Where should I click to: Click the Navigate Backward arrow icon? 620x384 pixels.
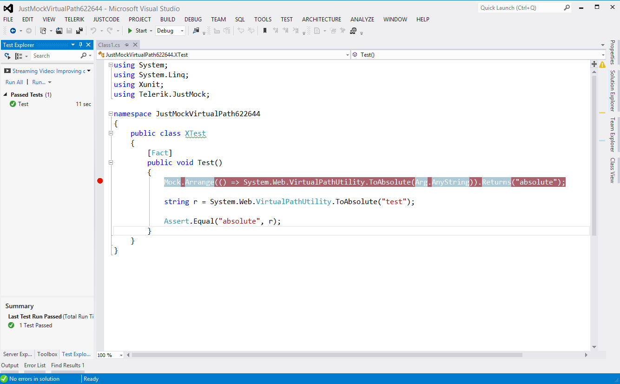(13, 31)
